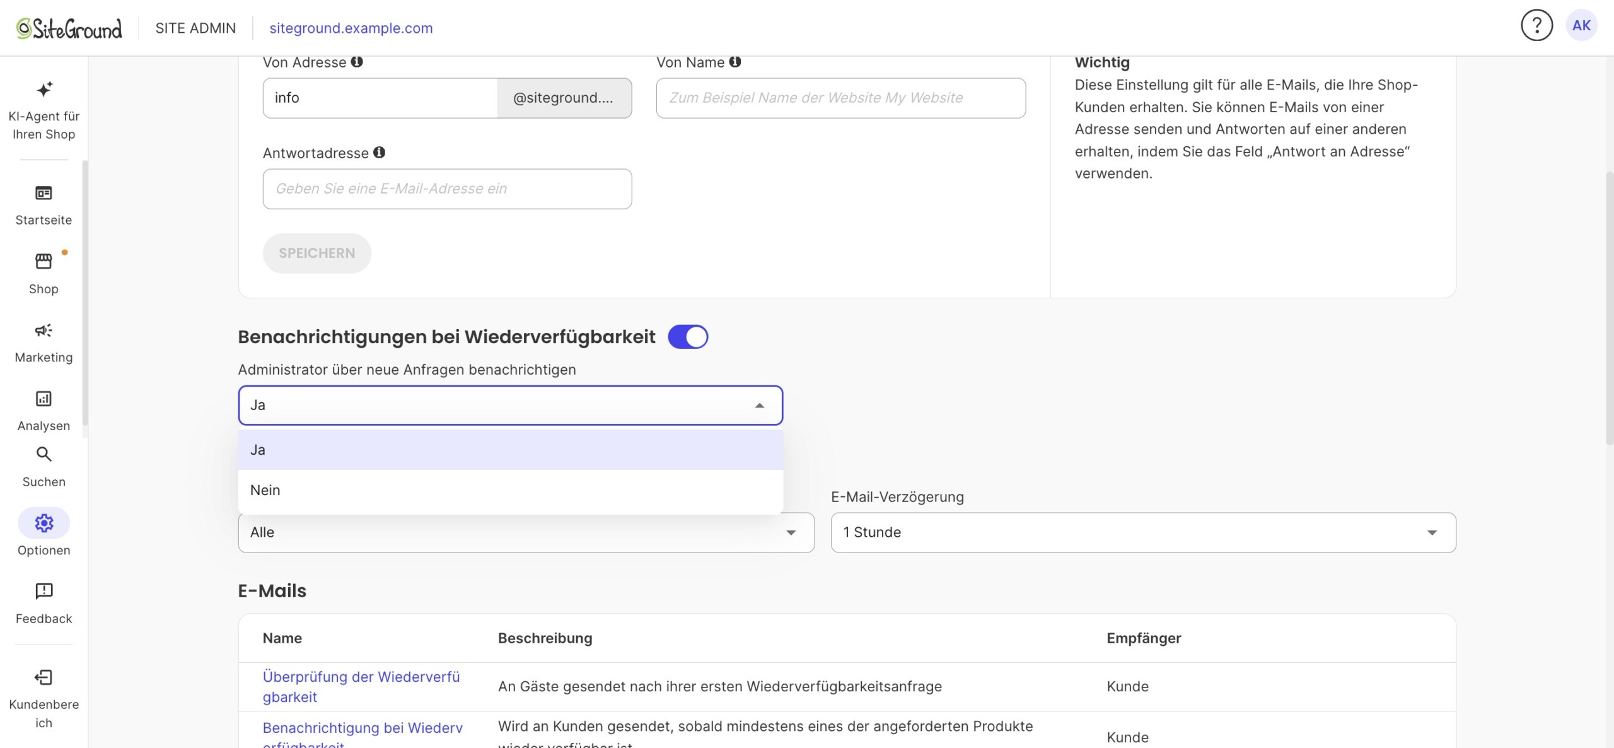Click the SITE ADMIN header label
This screenshot has width=1614, height=748.
195,28
